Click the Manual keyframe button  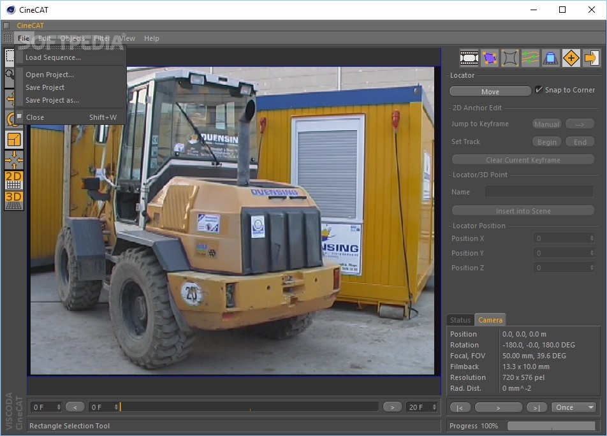click(x=546, y=124)
